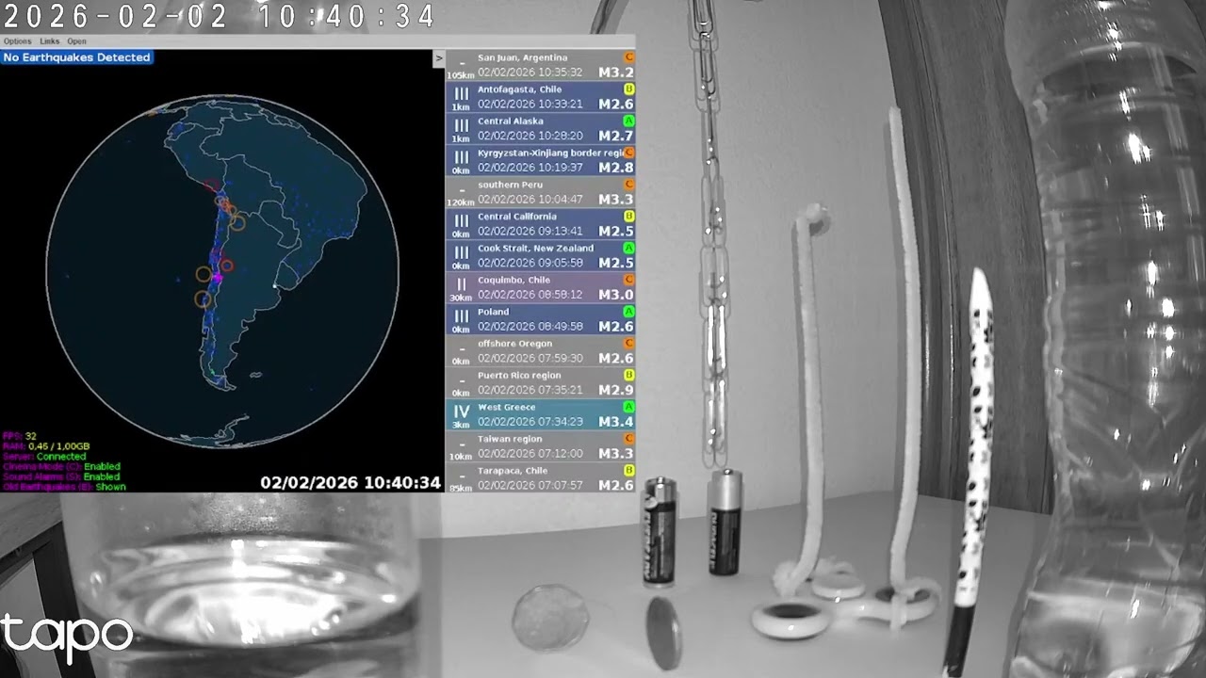Click the 'No Earthquakes Detected' status banner
Viewport: 1206px width, 678px height.
tap(76, 57)
